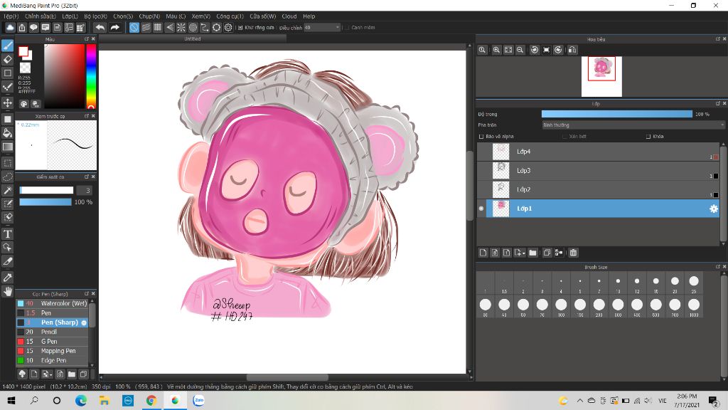728x410 pixels.
Task: Select the Lớp3 layer row
Action: (x=599, y=171)
